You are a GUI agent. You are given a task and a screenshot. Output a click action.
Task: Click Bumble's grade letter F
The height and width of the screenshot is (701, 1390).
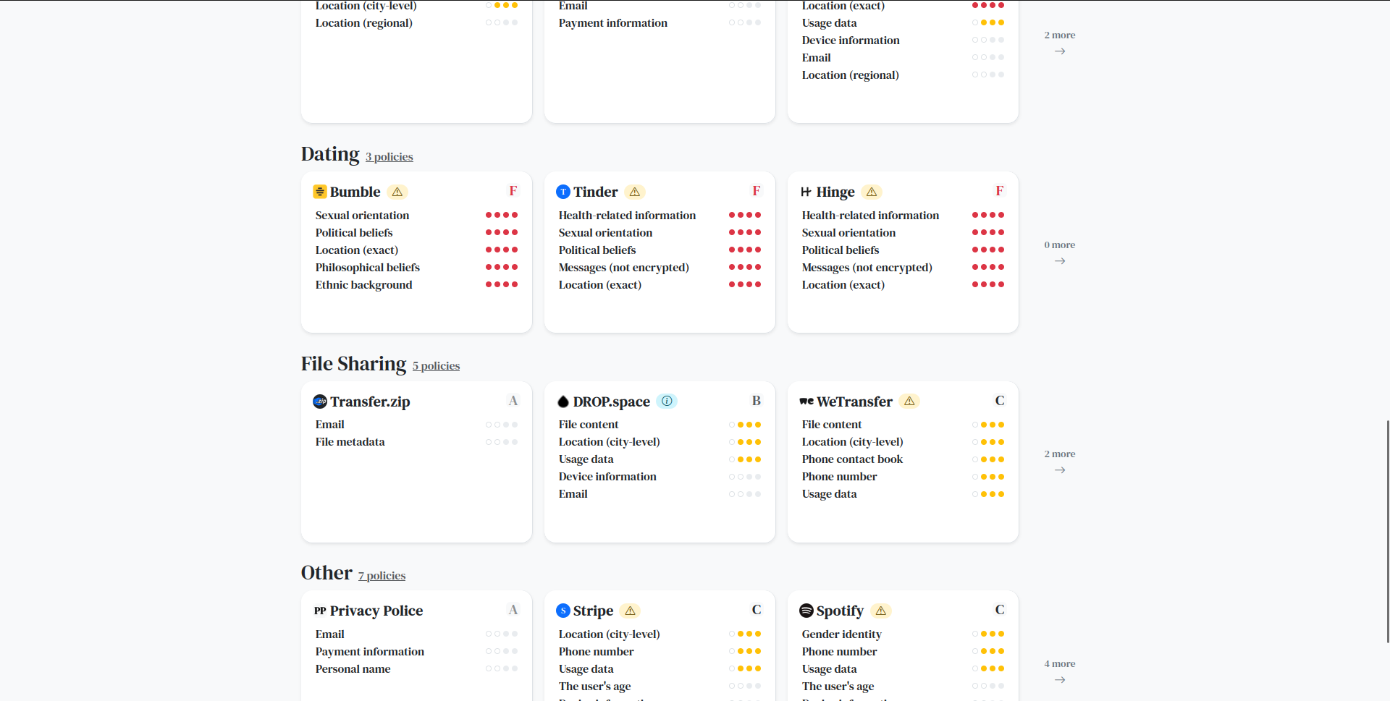pyautogui.click(x=513, y=190)
